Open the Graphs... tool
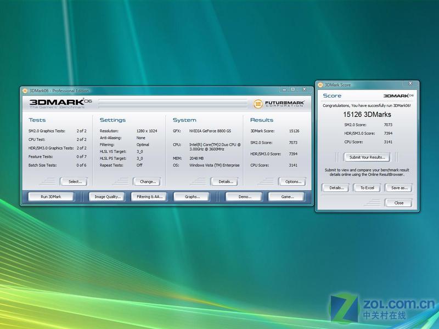 coord(192,197)
